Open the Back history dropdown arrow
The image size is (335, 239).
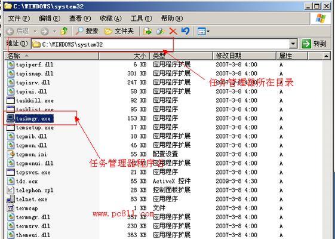coord(35,32)
